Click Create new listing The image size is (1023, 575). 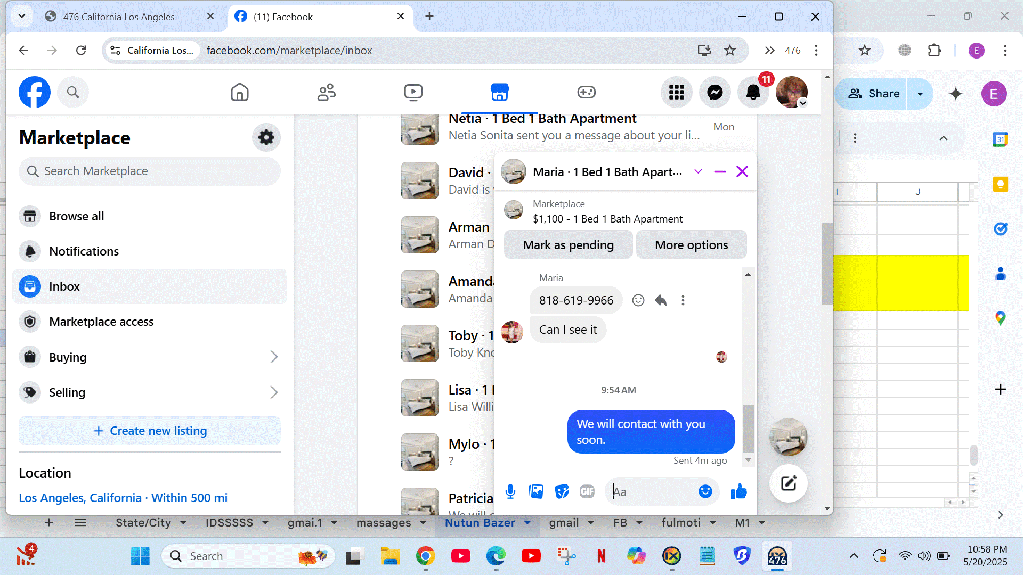[149, 431]
